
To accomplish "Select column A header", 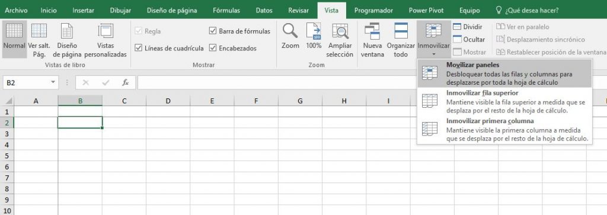I will tap(36, 101).
